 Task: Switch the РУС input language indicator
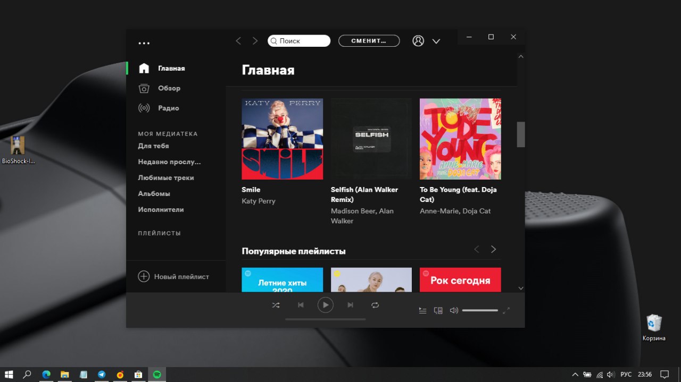click(x=626, y=374)
